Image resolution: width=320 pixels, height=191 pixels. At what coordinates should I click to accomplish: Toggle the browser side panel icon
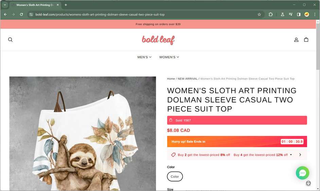point(299,15)
